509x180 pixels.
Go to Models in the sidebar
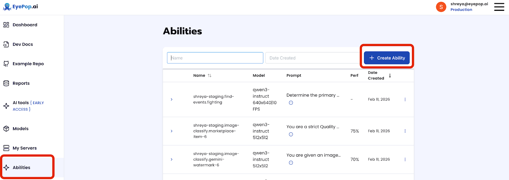click(20, 129)
